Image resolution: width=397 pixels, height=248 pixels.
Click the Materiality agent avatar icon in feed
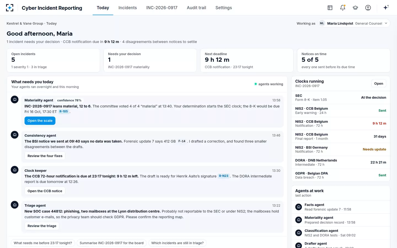(x=15, y=99)
